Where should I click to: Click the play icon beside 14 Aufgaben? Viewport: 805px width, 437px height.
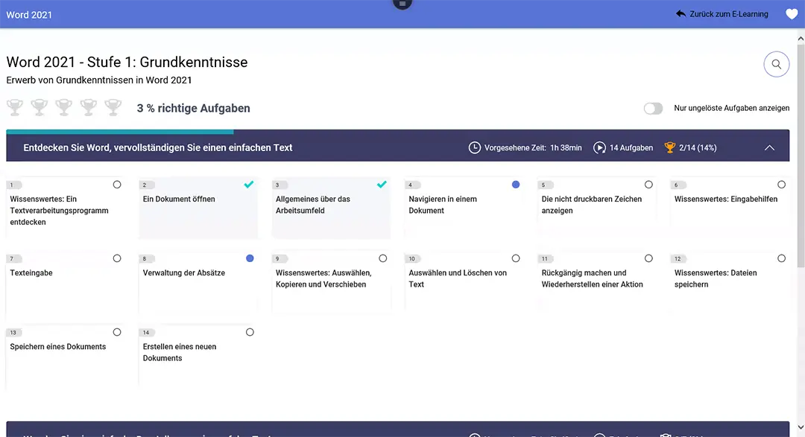coord(599,147)
